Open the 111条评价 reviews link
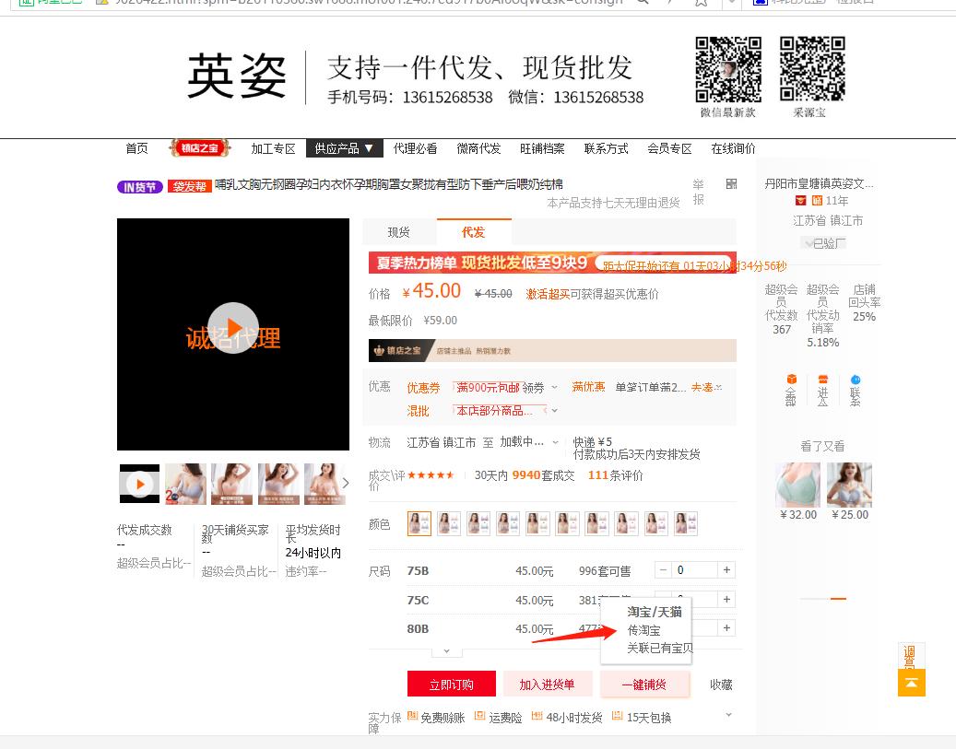The image size is (956, 749). 616,474
